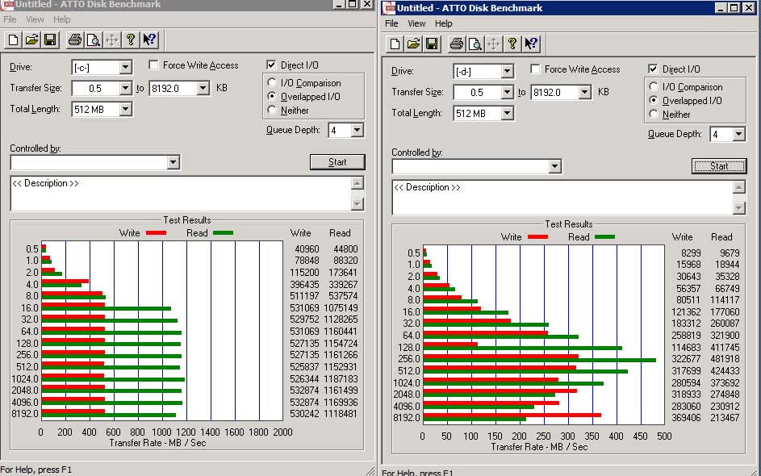Click New file icon in left window
This screenshot has height=476, width=761.
pos(13,40)
